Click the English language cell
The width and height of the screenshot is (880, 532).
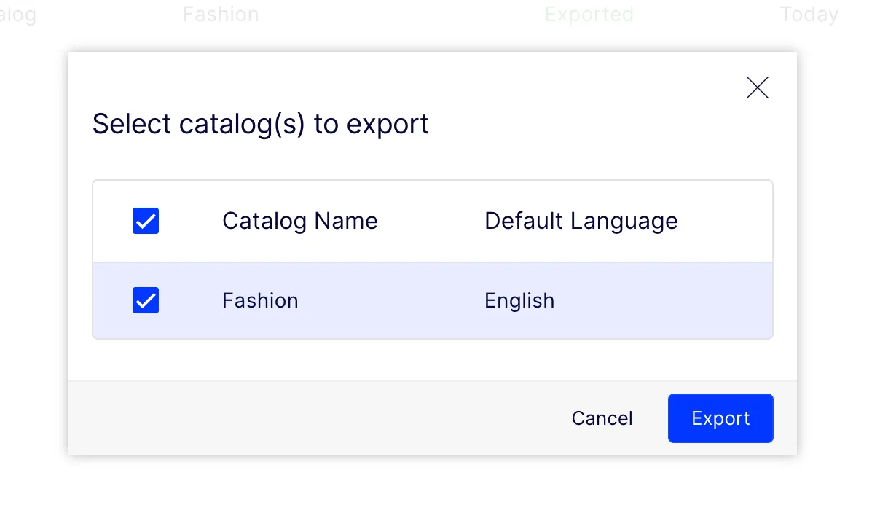519,300
